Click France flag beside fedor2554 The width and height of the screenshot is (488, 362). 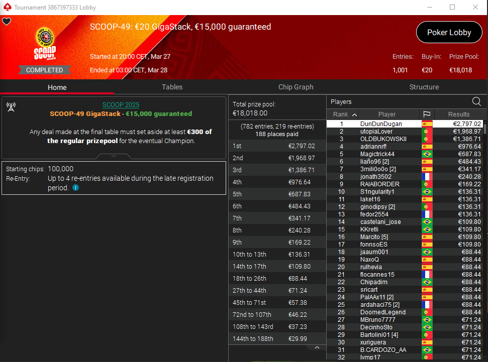[427, 214]
